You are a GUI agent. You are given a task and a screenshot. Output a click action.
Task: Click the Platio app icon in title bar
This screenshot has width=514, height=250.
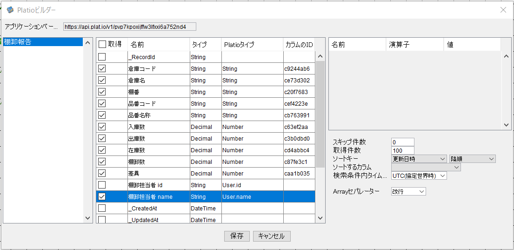(10, 10)
